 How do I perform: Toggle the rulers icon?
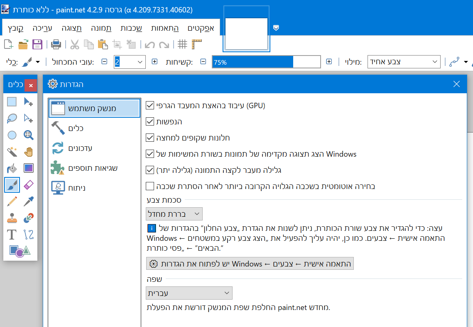196,44
